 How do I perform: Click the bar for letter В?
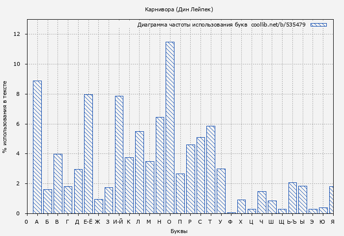[x=57, y=184]
